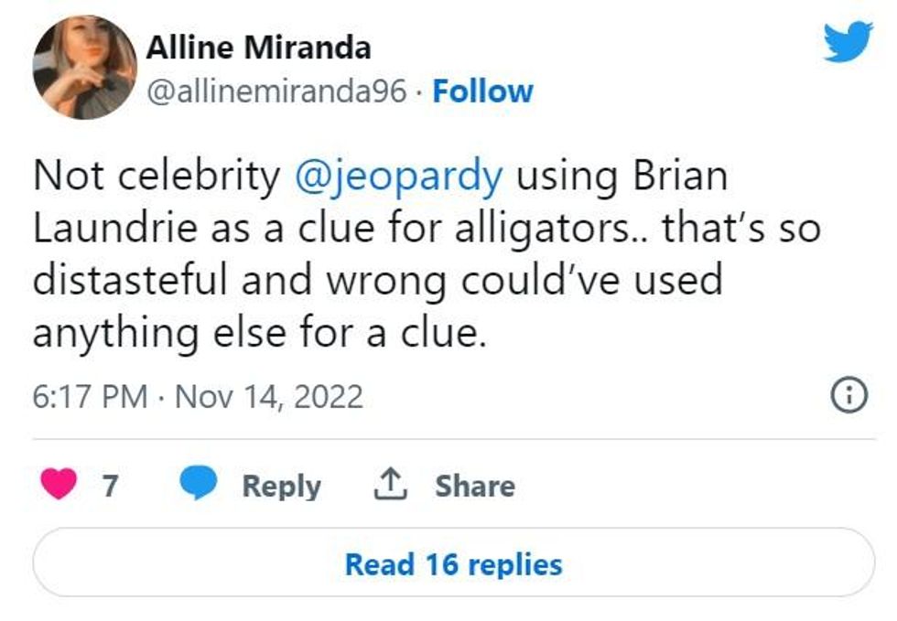
Task: Click the Reply text label
Action: tap(281, 486)
